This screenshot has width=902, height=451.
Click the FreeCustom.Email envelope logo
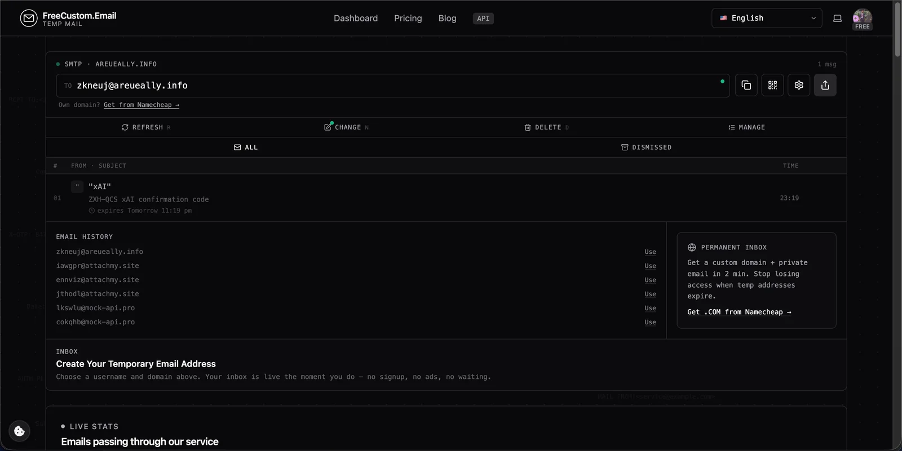click(x=29, y=19)
